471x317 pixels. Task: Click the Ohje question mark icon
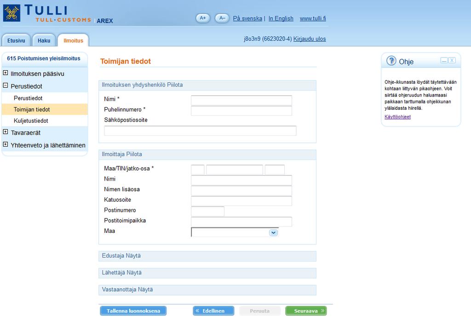coord(391,61)
